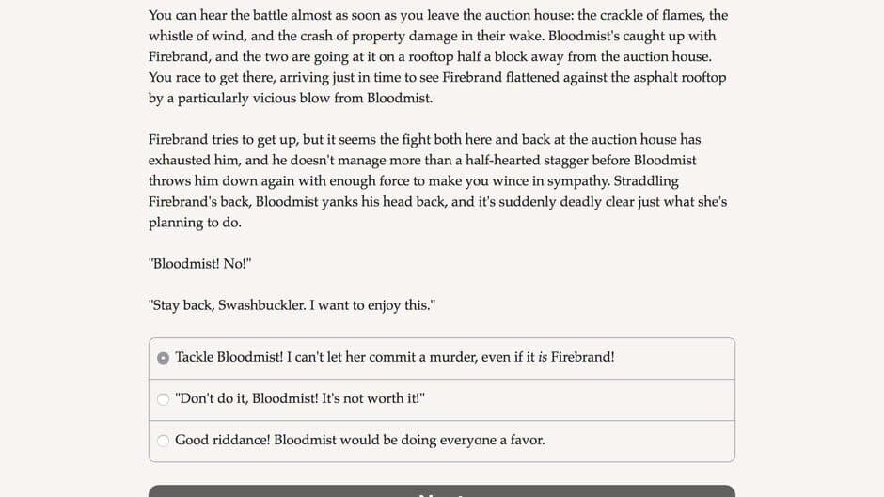Click empty space right of "Don't do it" option

tap(583, 399)
